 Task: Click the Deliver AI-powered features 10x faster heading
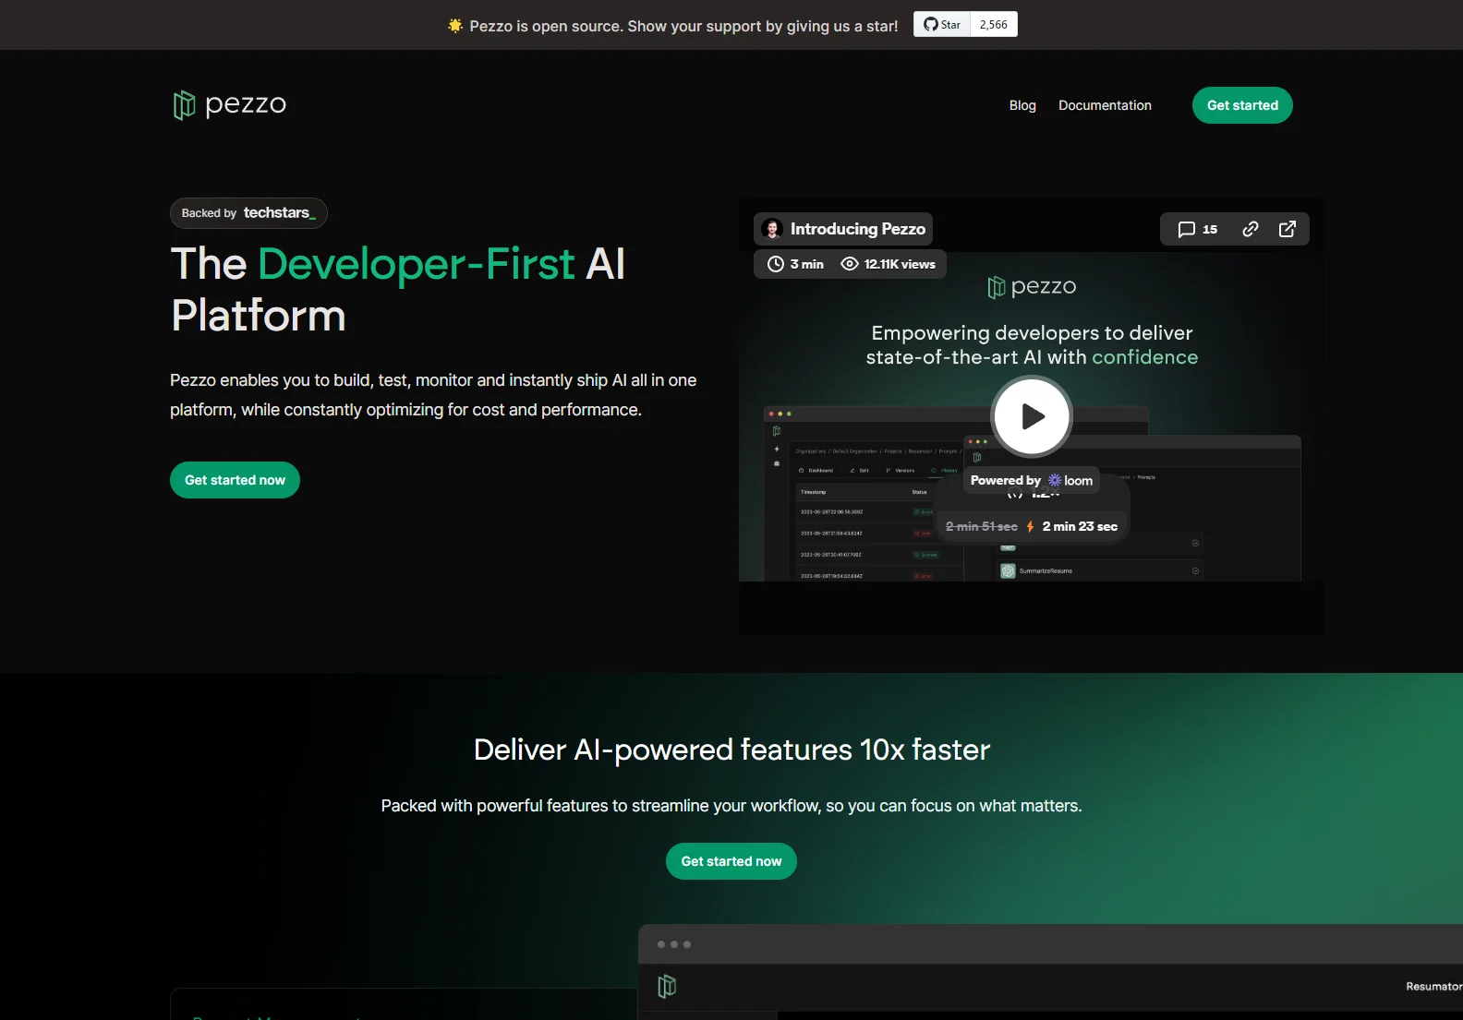coord(731,750)
